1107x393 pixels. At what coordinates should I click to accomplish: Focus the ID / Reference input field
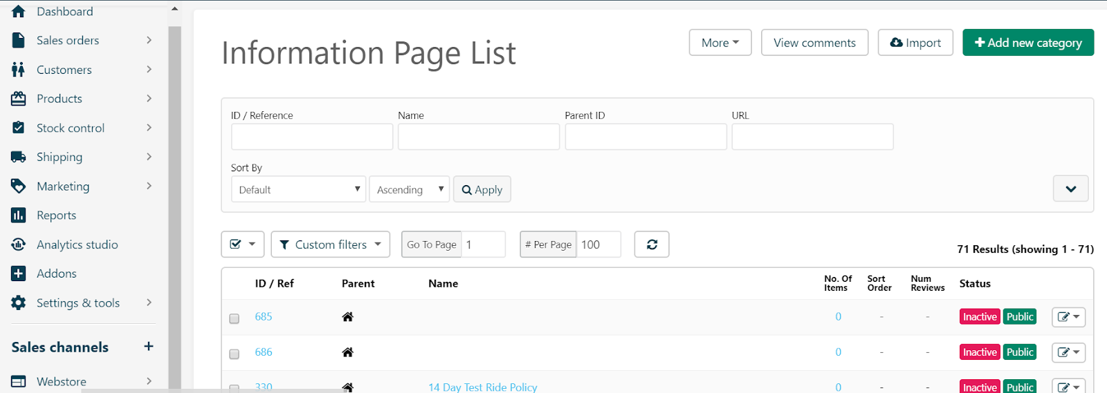(x=312, y=137)
